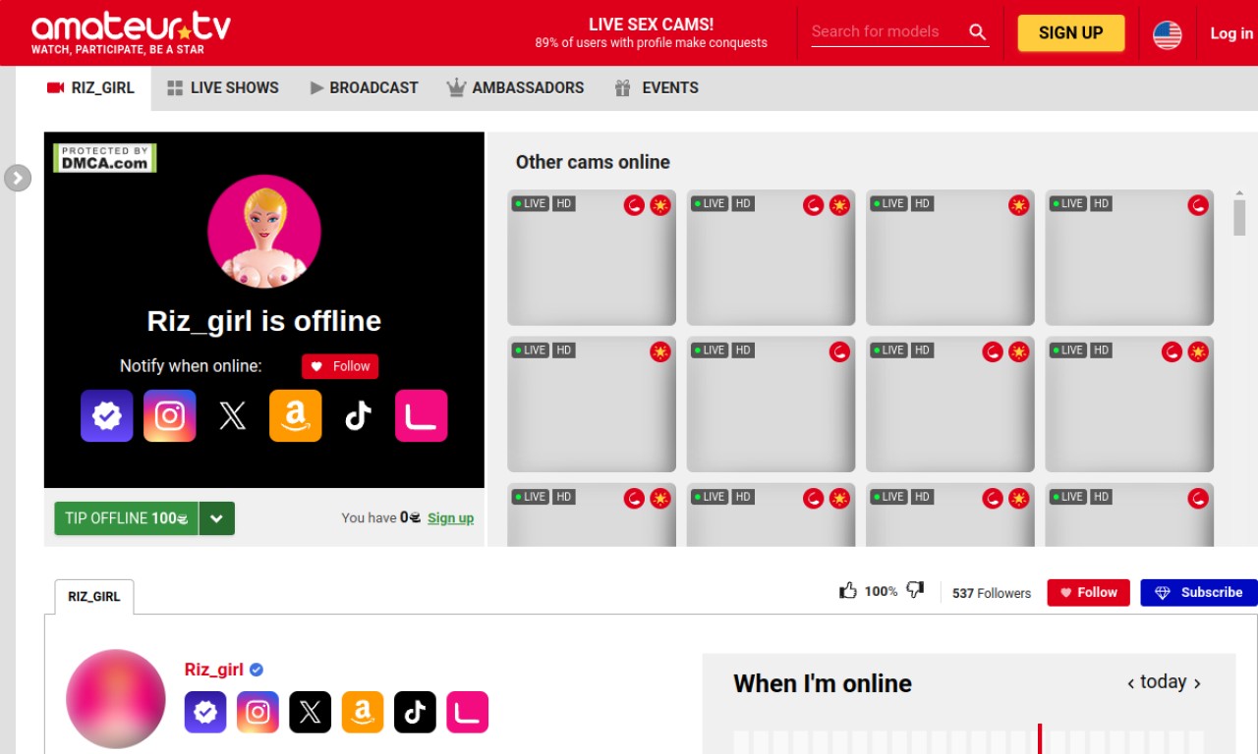Viewport: 1258px width, 754px height.
Task: Click the search magnifier icon
Action: click(977, 31)
